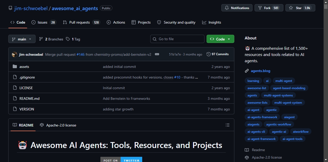Click the 'adding star growth' commit message
This screenshot has width=328, height=162.
click(x=118, y=109)
